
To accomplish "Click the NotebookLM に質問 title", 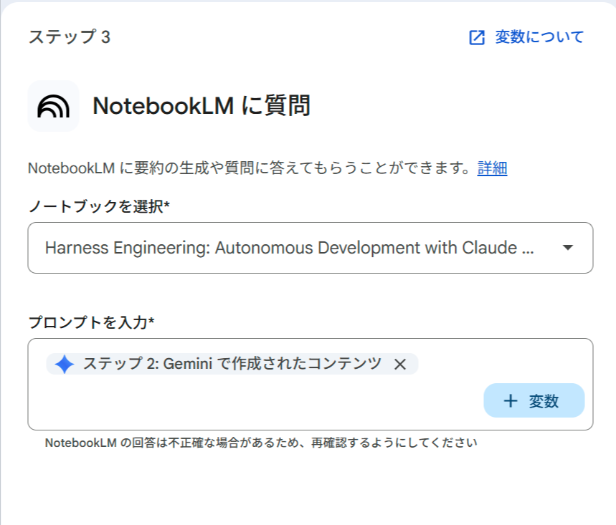I will point(202,106).
